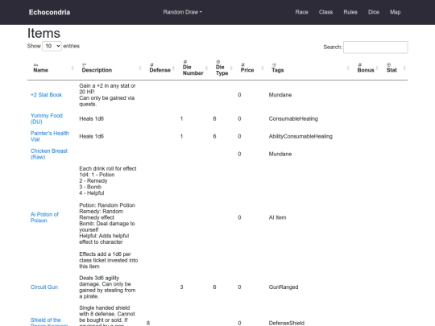Select the AbilityConsumableHealing tag text
Viewport: 435px width, 326px height.
coord(300,136)
